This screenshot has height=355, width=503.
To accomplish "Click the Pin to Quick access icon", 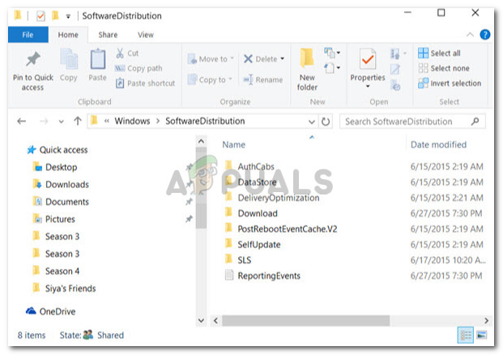I will (32, 59).
